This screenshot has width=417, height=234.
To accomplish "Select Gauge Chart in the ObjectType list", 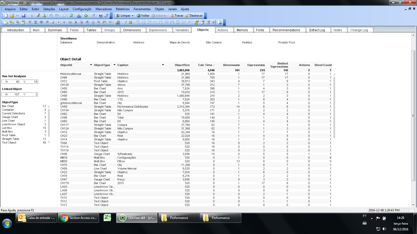I will pyautogui.click(x=24, y=117).
